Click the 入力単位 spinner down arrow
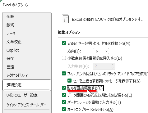This screenshot has height=113, width=148. pos(113,68)
